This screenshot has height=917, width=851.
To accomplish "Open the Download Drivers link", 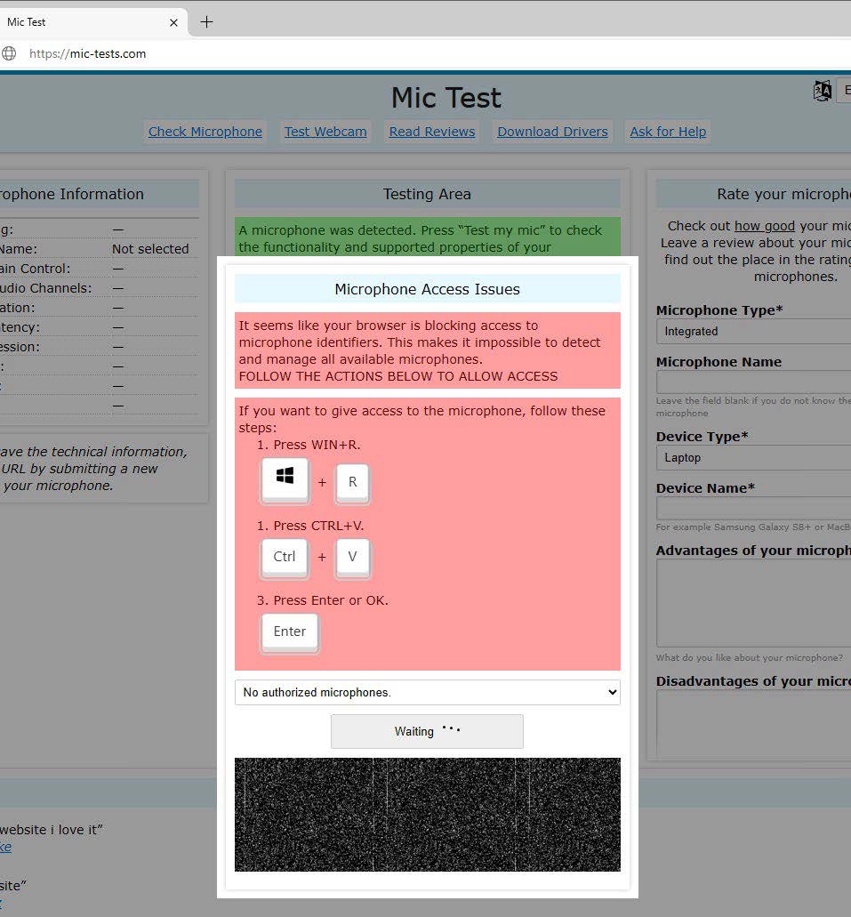I will (x=552, y=132).
